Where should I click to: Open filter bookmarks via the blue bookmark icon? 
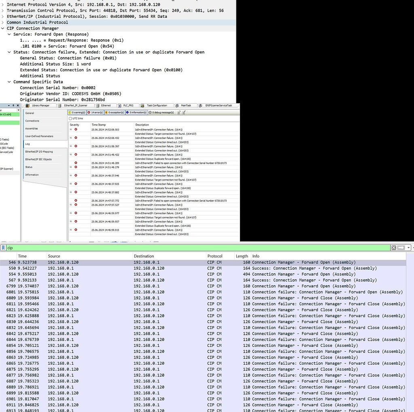pos(3,247)
